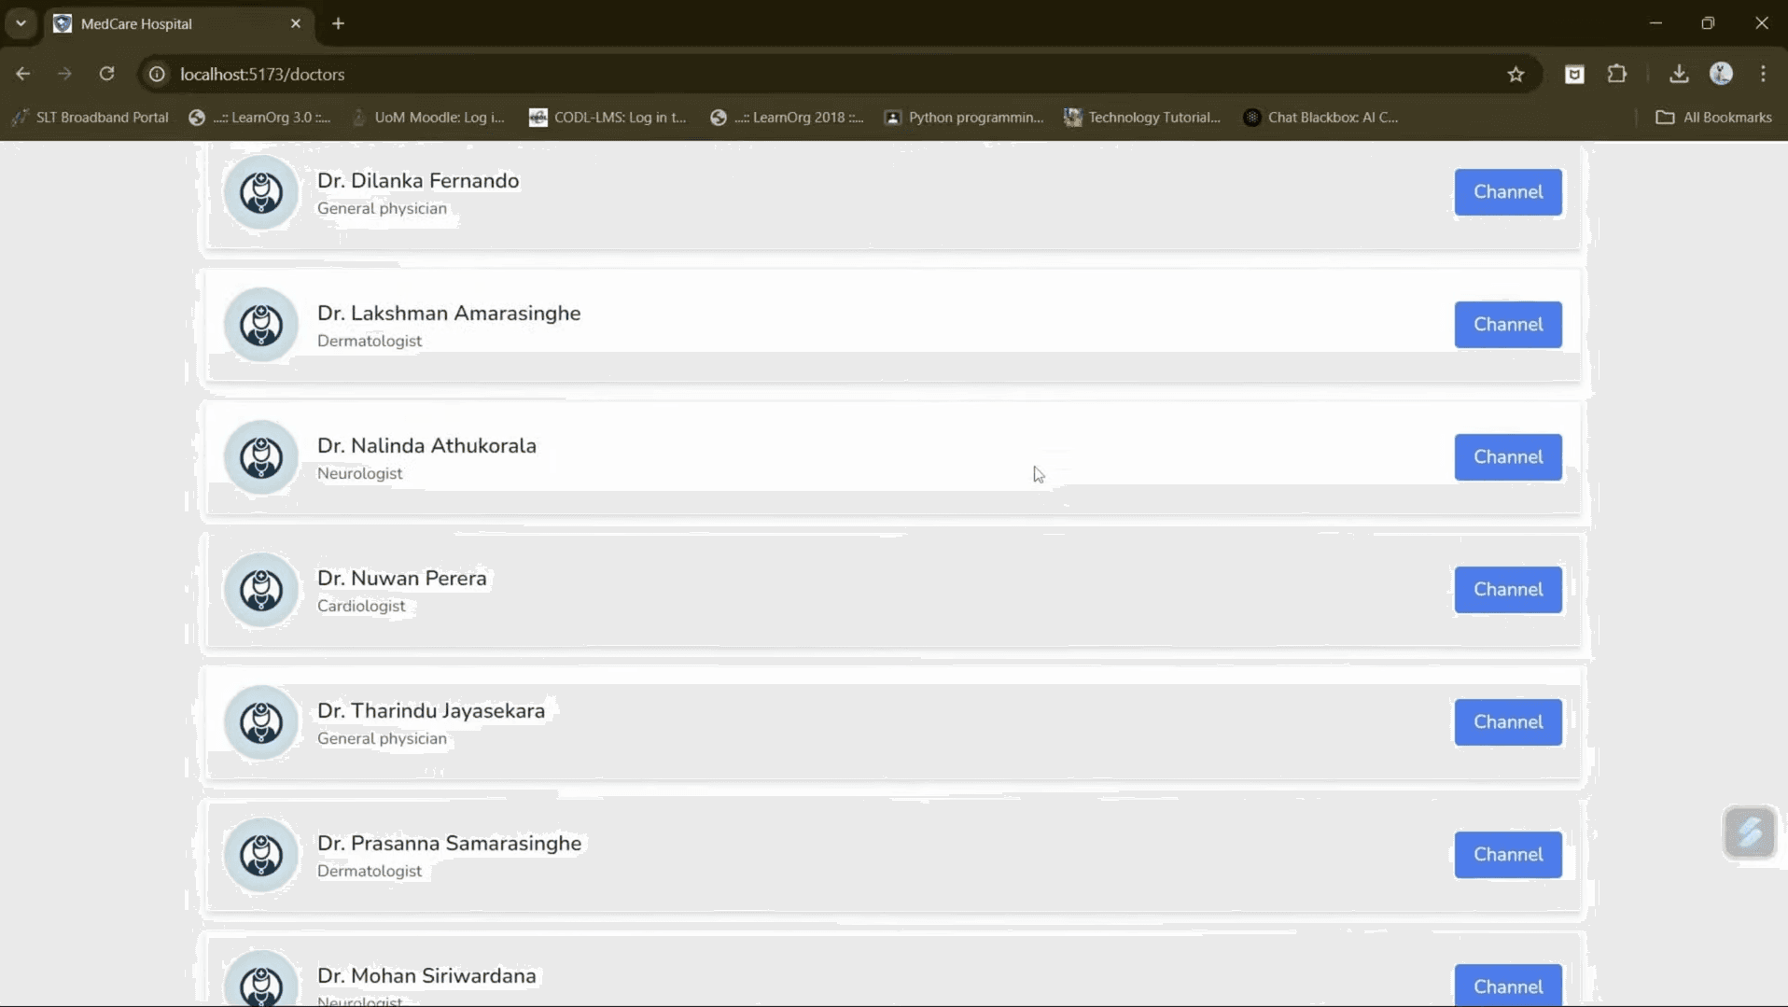Reload the current page
1788x1007 pixels.
point(107,74)
